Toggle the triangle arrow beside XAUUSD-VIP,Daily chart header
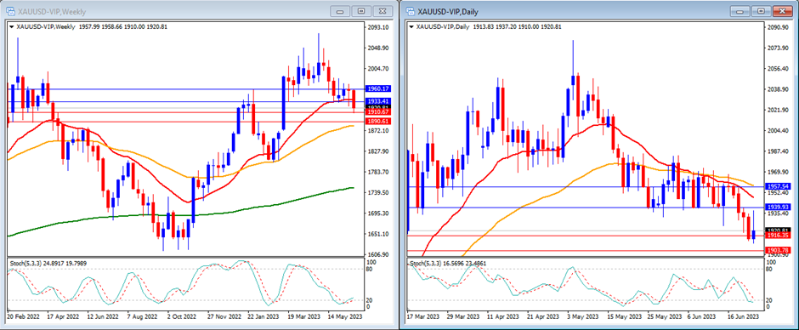Screen dimensions: 799x330 coord(411,26)
